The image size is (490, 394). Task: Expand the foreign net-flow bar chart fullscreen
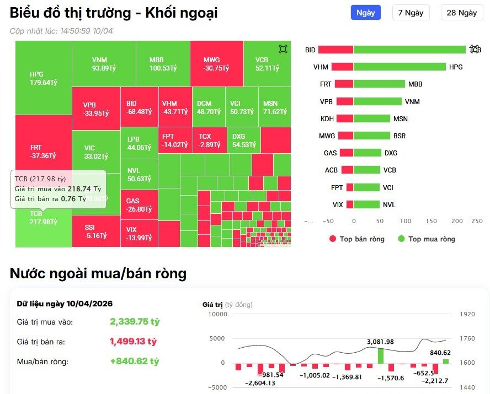click(473, 50)
